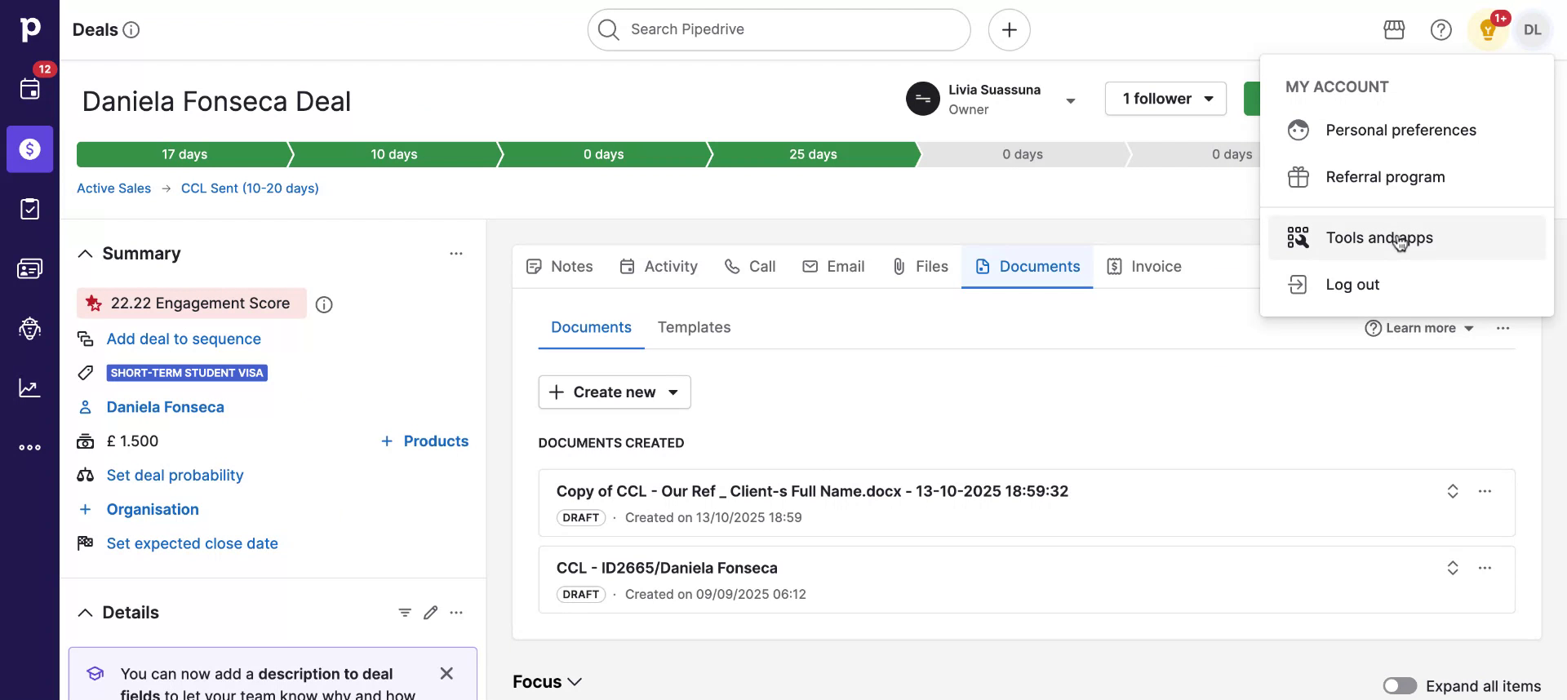
Task: Click the Details filter icon
Action: (x=405, y=613)
